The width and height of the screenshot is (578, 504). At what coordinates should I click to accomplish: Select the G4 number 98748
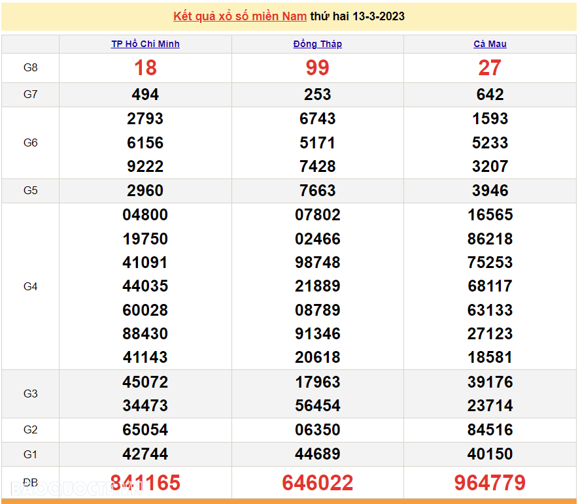coord(318,263)
